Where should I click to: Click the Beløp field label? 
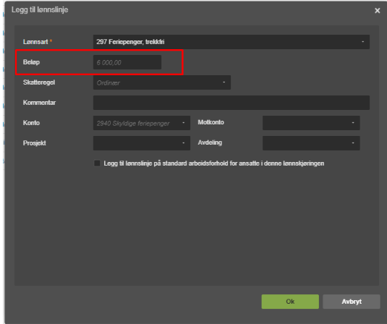31,62
